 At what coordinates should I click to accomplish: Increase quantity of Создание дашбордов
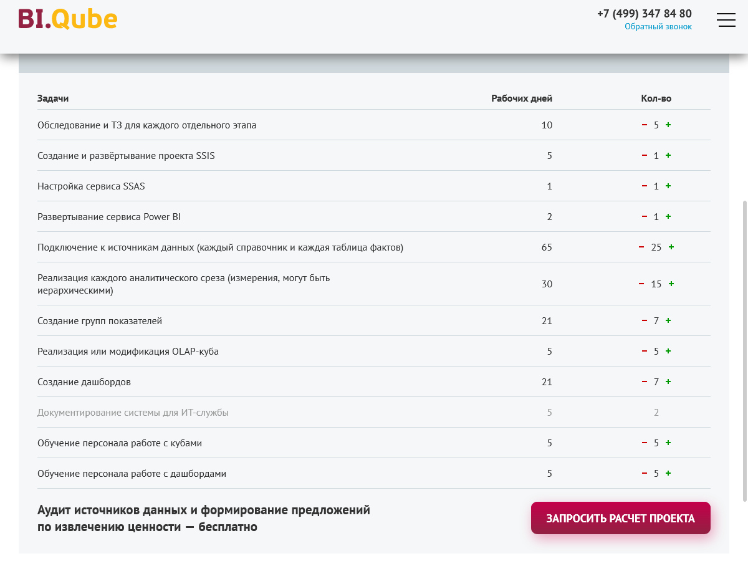[668, 381]
